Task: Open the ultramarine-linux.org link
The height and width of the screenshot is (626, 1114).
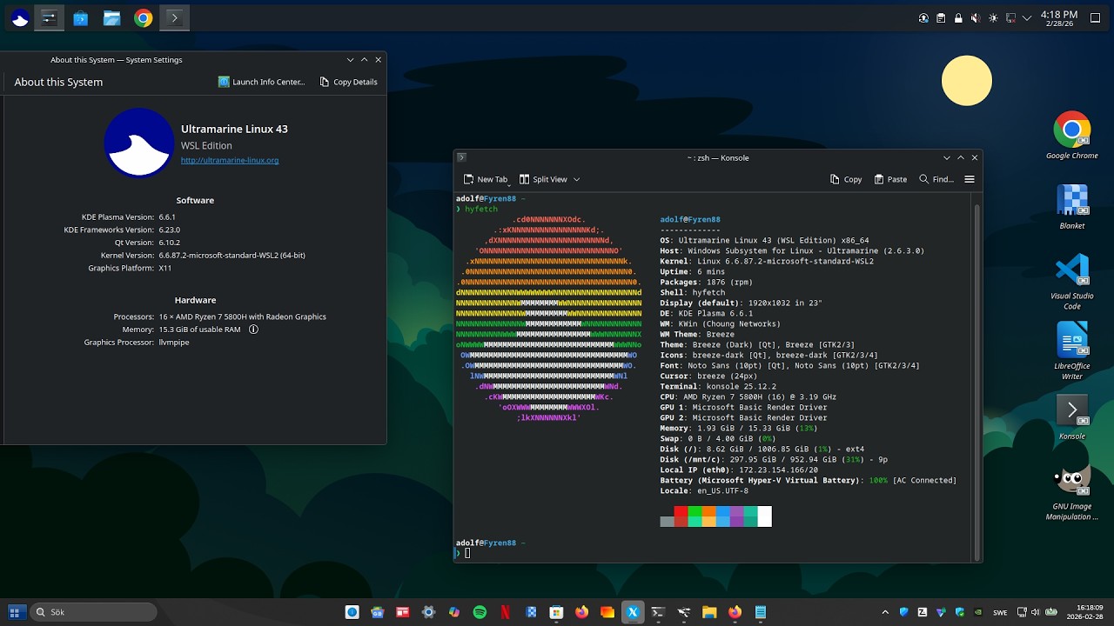Action: pos(230,160)
